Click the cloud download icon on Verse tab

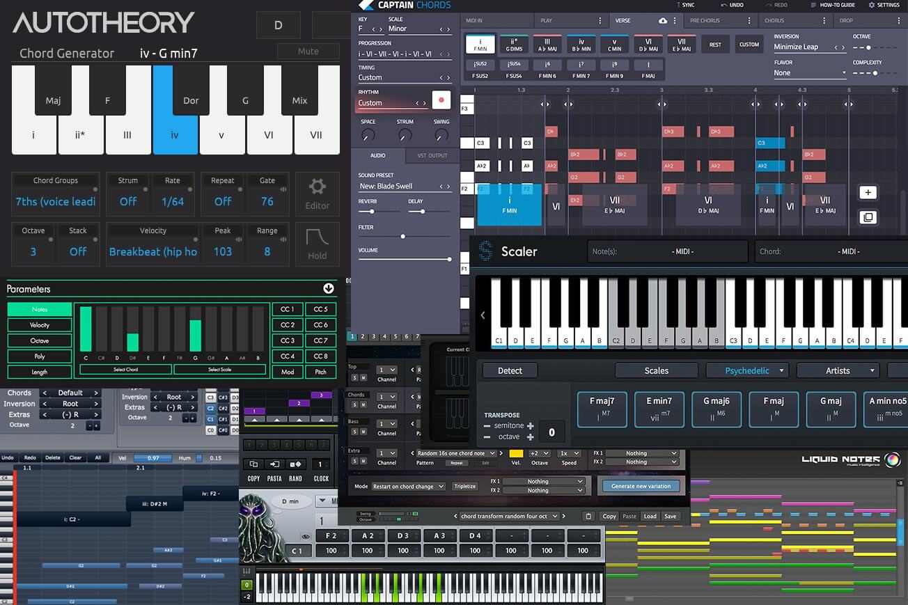[662, 21]
